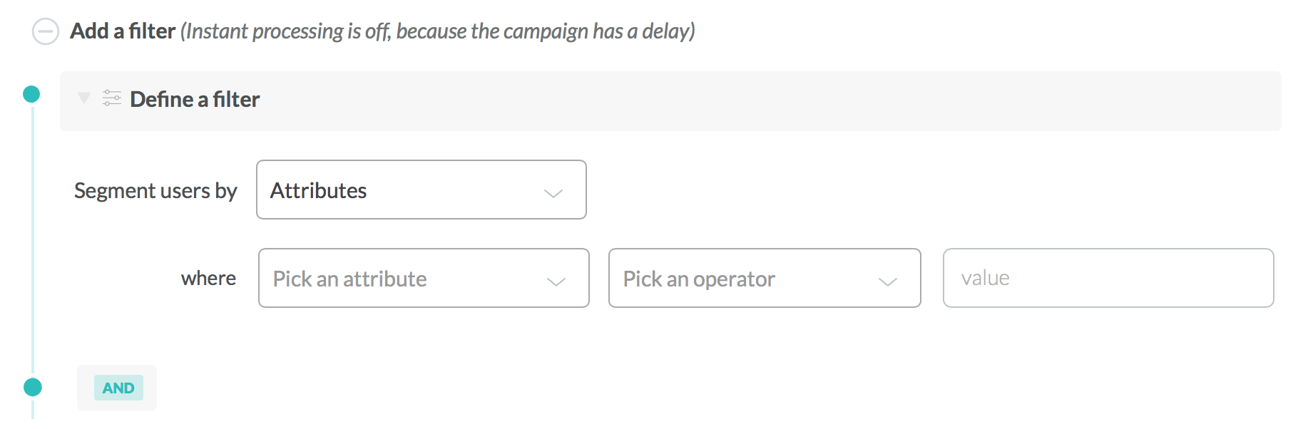Click the Segment users by label
Viewport: 1308px width, 429px height.
155,190
